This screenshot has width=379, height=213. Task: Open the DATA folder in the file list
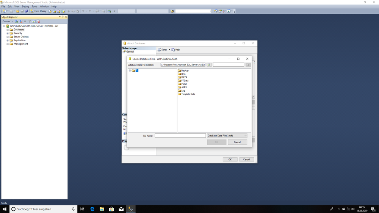[x=184, y=77]
